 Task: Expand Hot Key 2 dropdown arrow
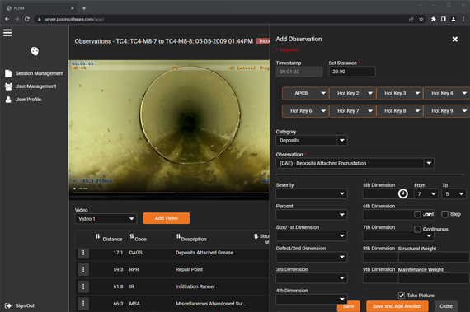[370, 93]
